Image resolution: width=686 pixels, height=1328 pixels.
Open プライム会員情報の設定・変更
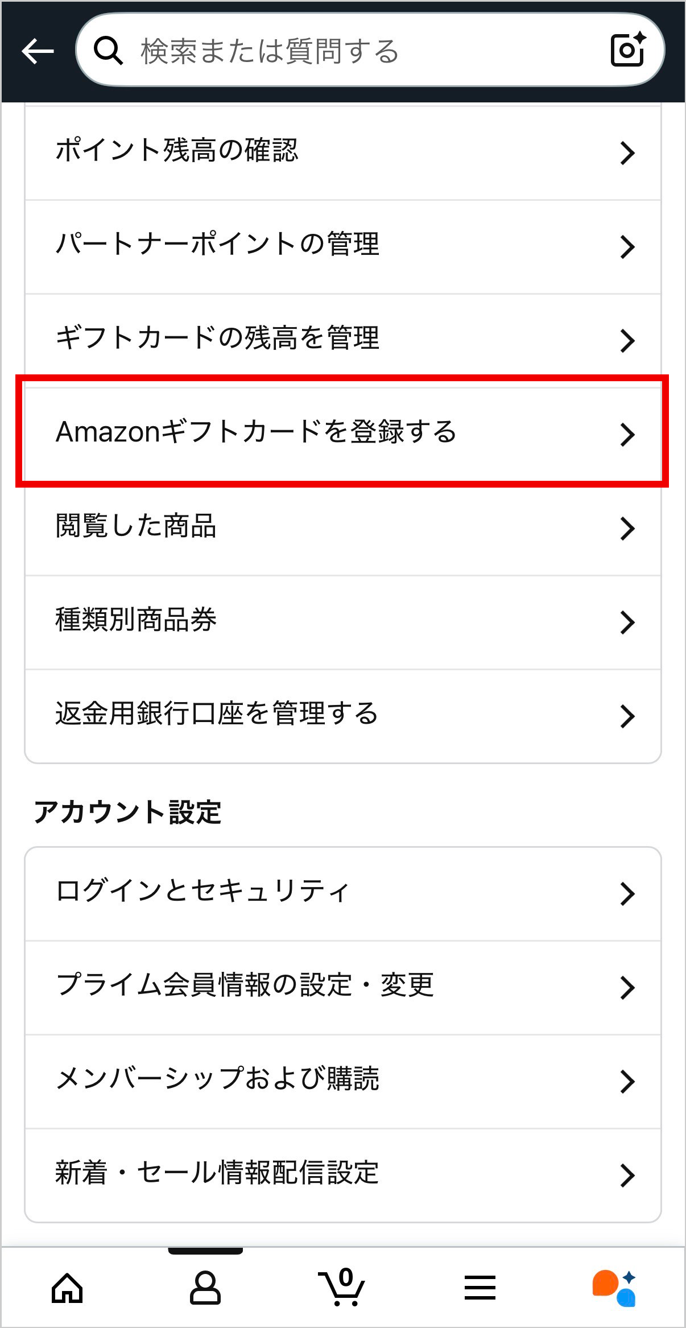(x=341, y=987)
